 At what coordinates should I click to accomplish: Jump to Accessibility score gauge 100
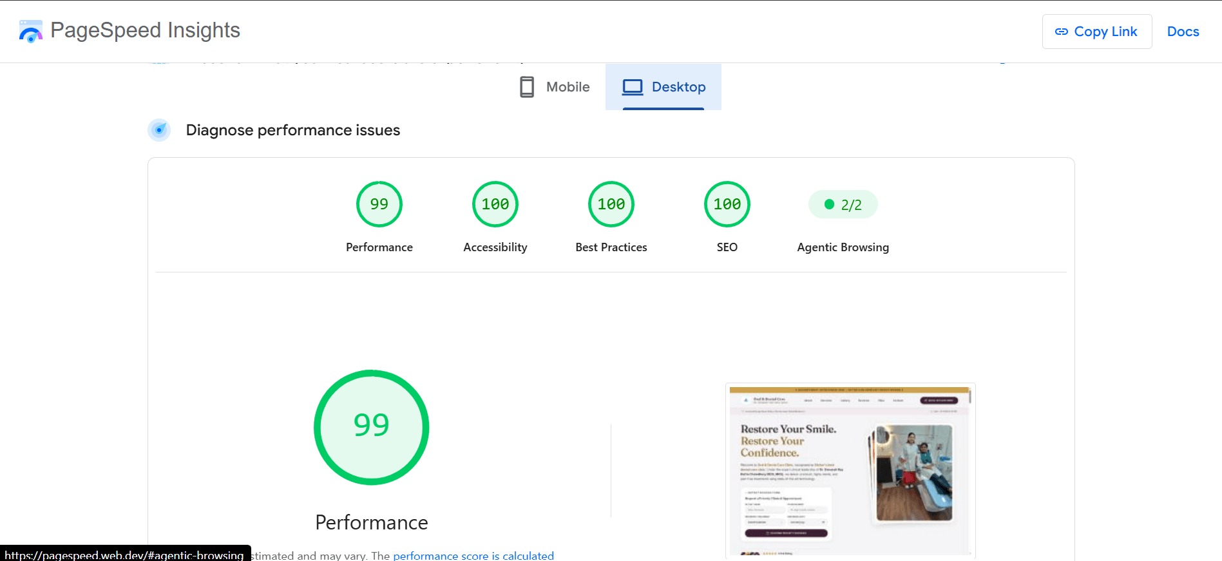tap(495, 204)
